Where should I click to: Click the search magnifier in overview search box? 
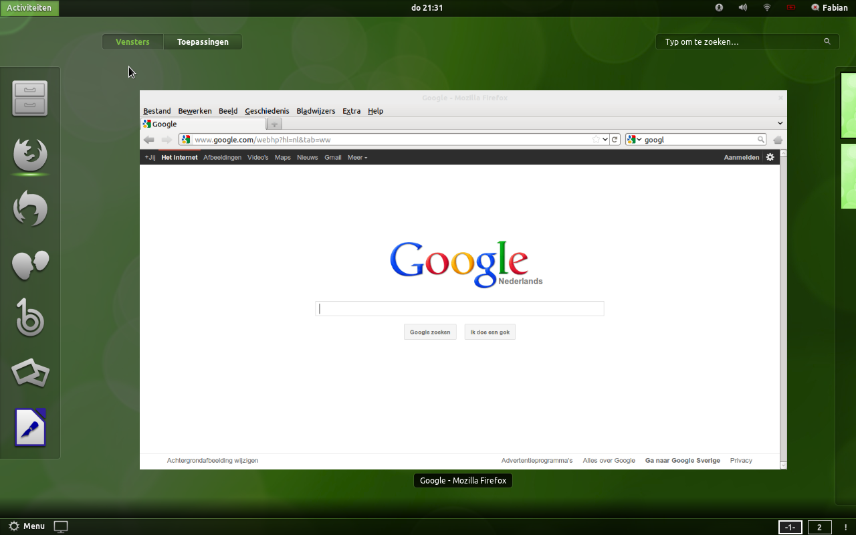pyautogui.click(x=827, y=41)
